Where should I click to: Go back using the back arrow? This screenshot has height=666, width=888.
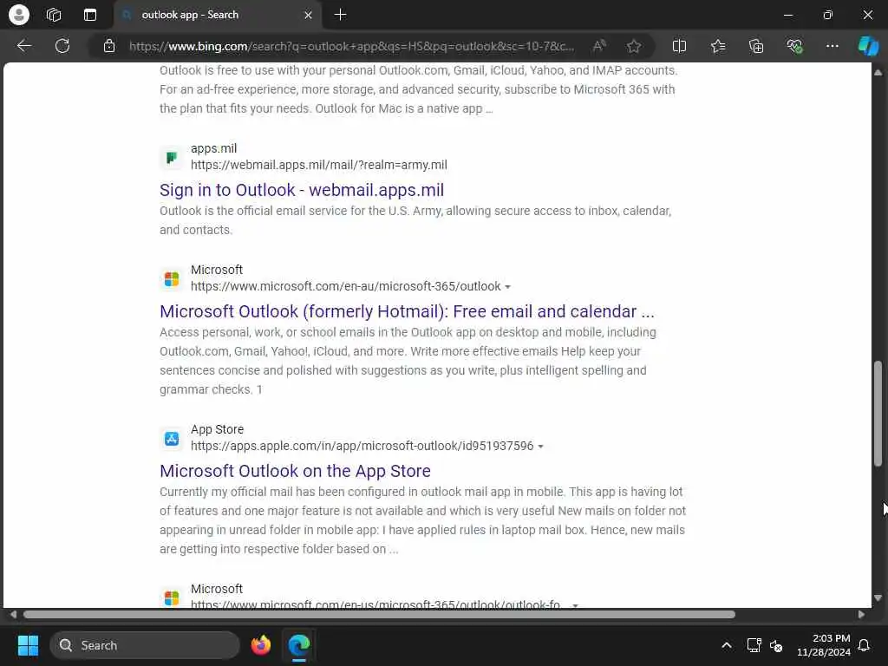pyautogui.click(x=23, y=46)
